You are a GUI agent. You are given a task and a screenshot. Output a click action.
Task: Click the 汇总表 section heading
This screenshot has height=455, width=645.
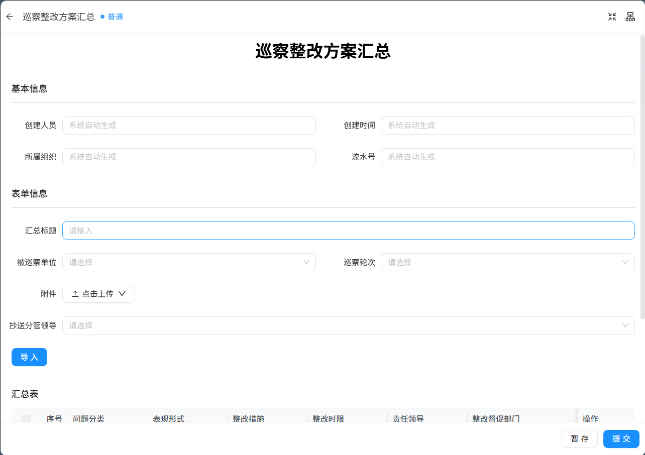25,394
